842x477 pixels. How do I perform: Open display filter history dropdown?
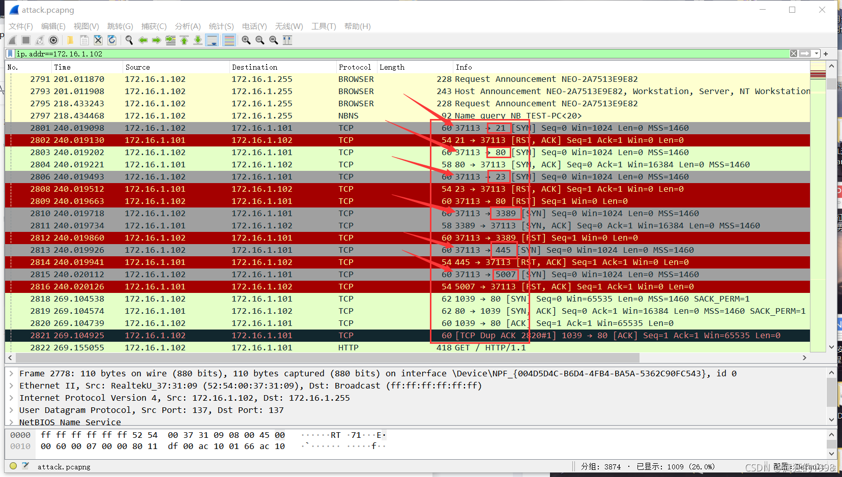click(817, 53)
